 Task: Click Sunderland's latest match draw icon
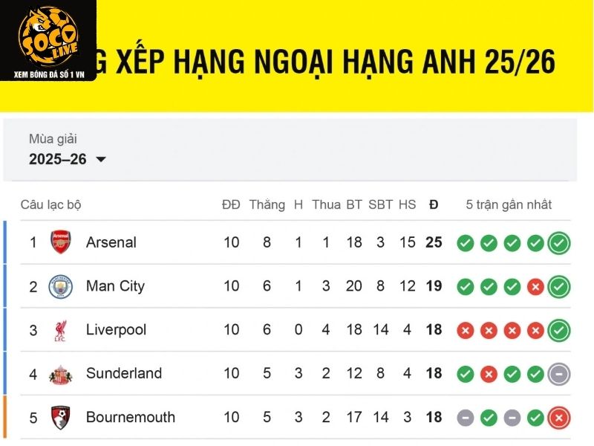point(559,375)
